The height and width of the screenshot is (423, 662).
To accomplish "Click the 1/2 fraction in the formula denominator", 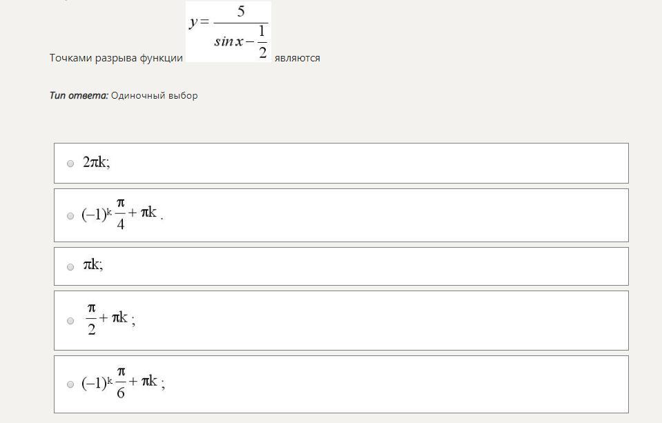I will [x=262, y=42].
